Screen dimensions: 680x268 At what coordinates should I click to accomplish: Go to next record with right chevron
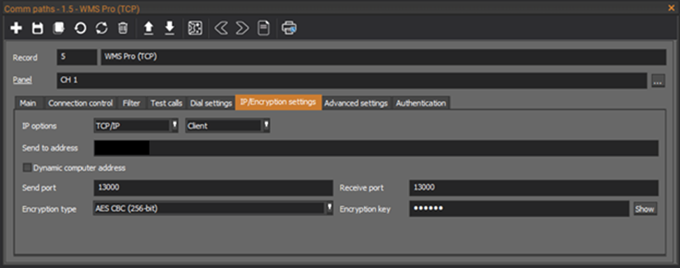click(x=243, y=29)
